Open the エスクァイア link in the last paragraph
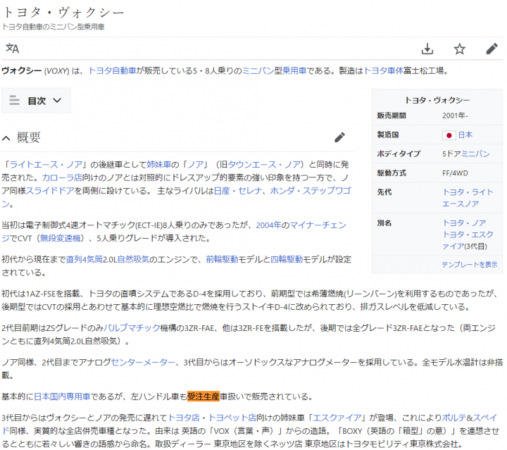The image size is (507, 450). (337, 418)
